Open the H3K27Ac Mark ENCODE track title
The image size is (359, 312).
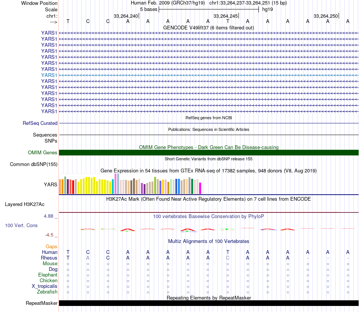click(208, 199)
